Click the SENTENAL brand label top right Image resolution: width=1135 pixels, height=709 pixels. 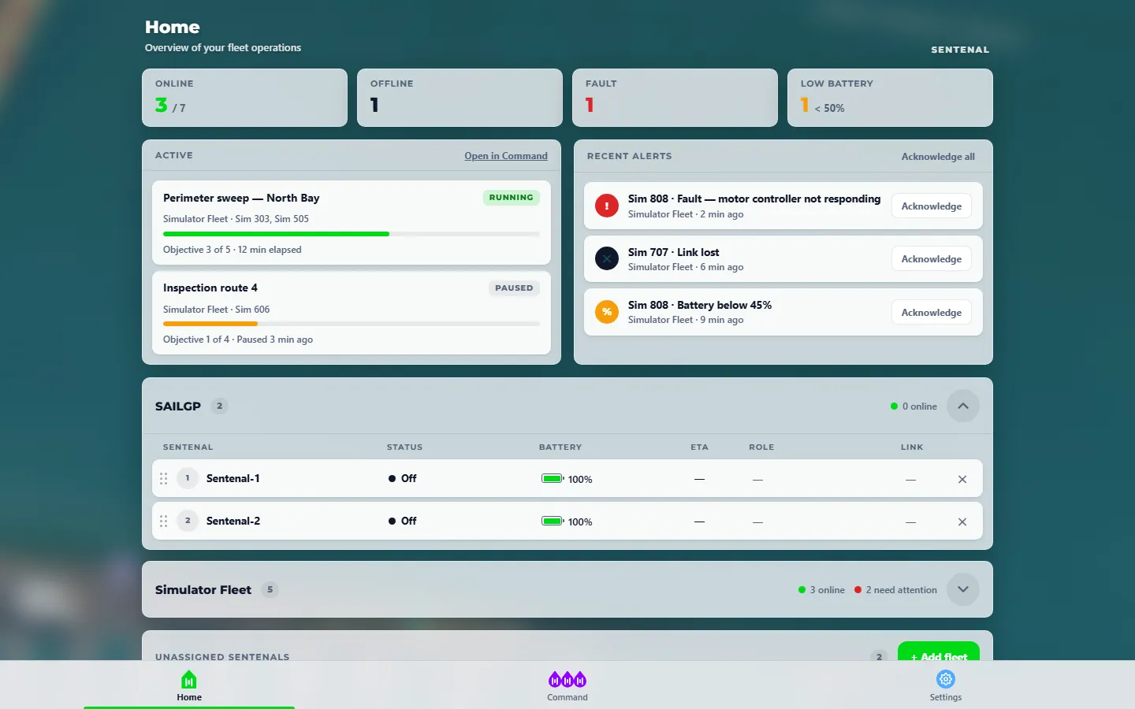(x=960, y=50)
